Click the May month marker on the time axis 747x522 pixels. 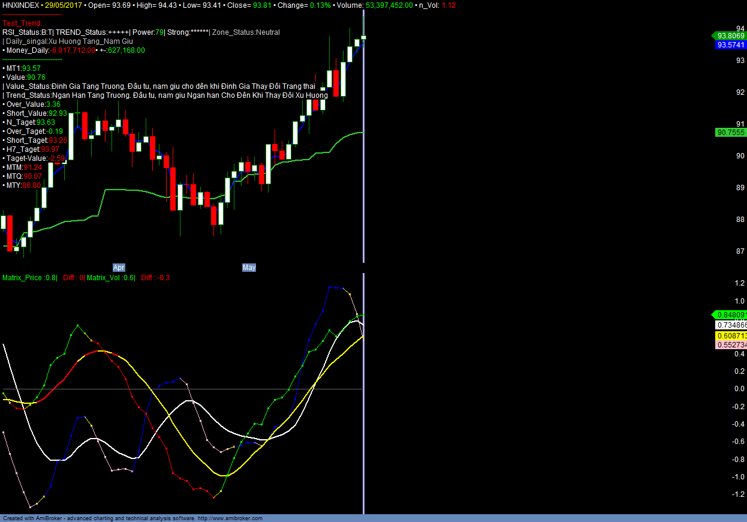click(249, 268)
